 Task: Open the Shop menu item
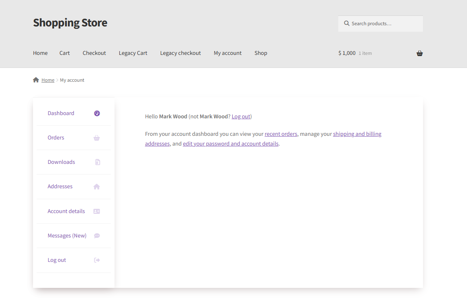coord(261,53)
